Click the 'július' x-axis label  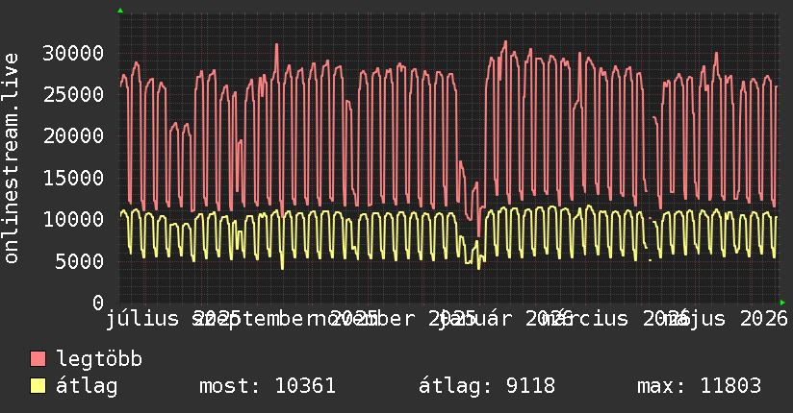(x=142, y=319)
